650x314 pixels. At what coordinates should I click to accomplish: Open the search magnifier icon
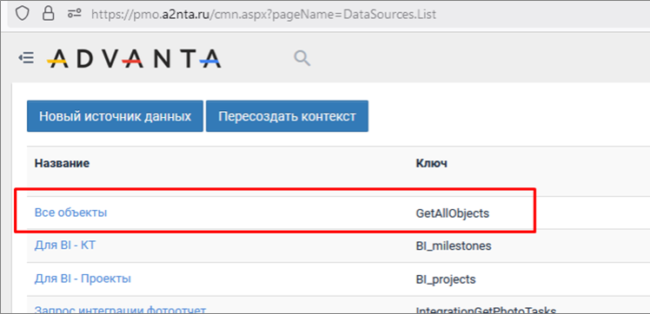point(302,58)
